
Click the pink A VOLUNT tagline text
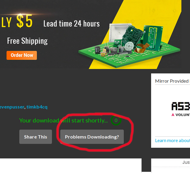(181, 115)
